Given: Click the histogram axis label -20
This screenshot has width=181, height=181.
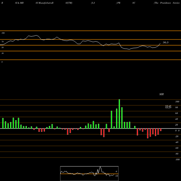Looking at the screenshot, I should 177,136.
